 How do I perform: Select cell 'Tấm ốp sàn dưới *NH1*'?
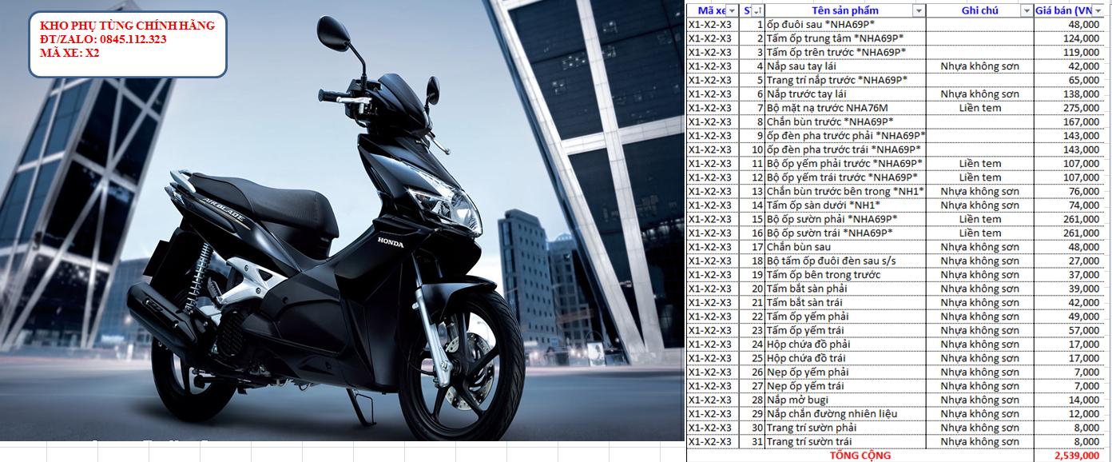click(845, 205)
